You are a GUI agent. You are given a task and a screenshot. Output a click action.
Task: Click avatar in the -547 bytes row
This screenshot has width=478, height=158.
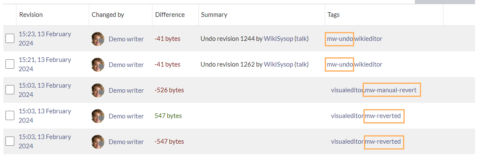[x=98, y=142]
